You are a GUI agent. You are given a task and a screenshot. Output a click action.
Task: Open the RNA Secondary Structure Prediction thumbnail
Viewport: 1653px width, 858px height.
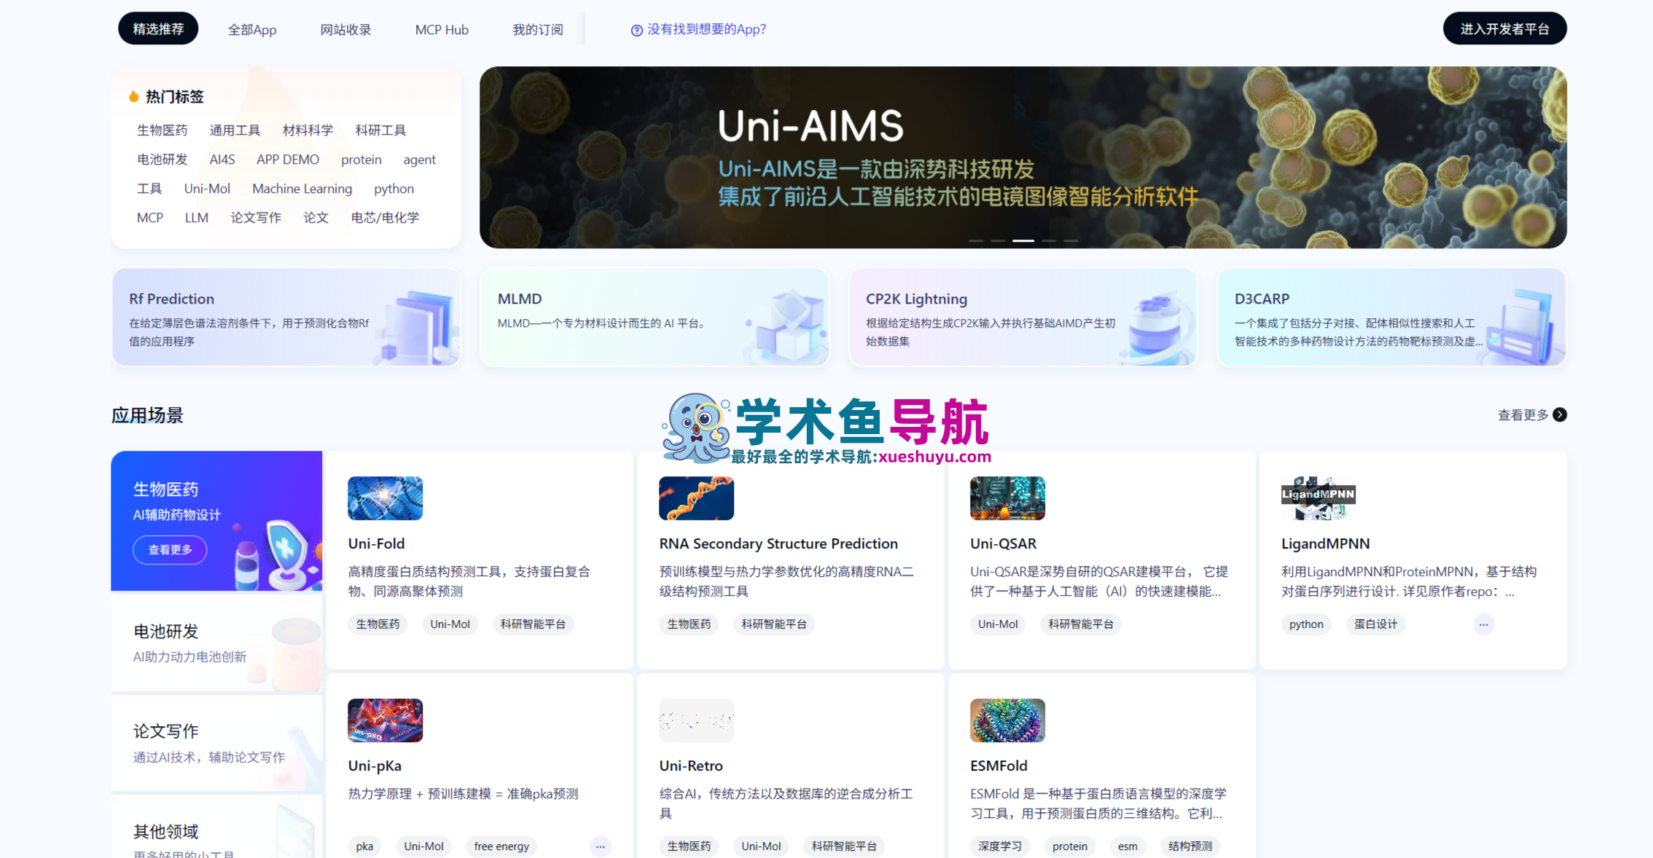[x=696, y=498]
